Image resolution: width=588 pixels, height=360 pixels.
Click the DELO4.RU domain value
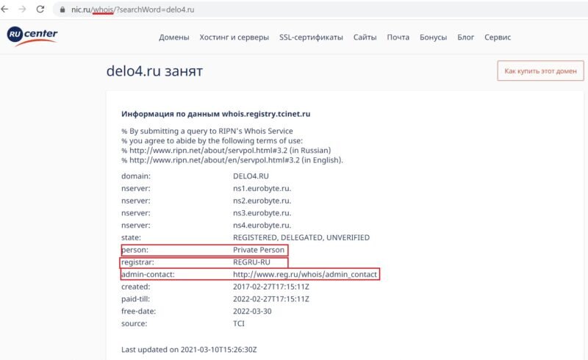pos(251,176)
